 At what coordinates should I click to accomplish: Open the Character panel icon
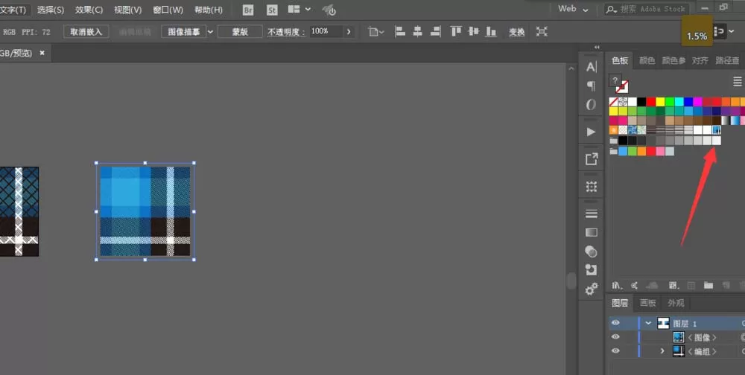(x=591, y=67)
